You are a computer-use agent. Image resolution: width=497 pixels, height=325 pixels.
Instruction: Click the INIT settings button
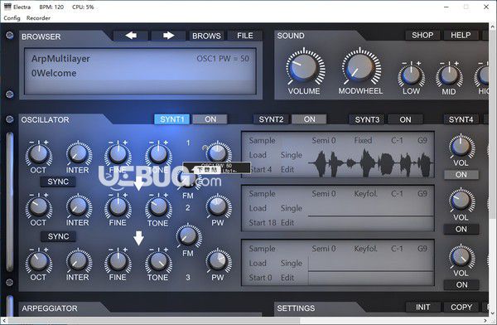click(x=422, y=307)
